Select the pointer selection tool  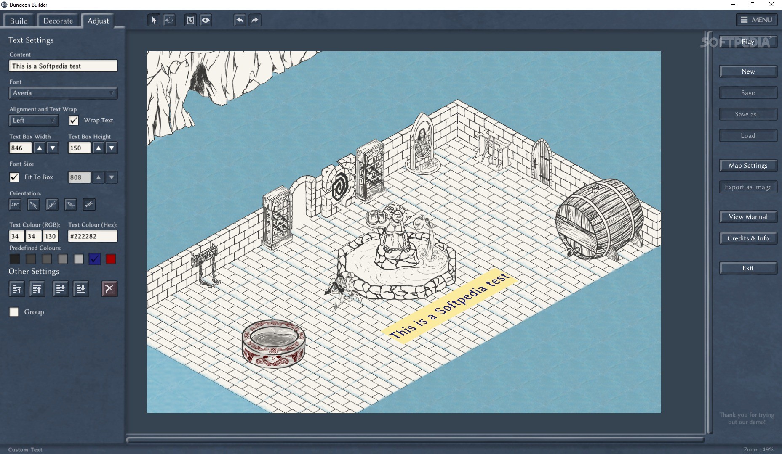154,20
